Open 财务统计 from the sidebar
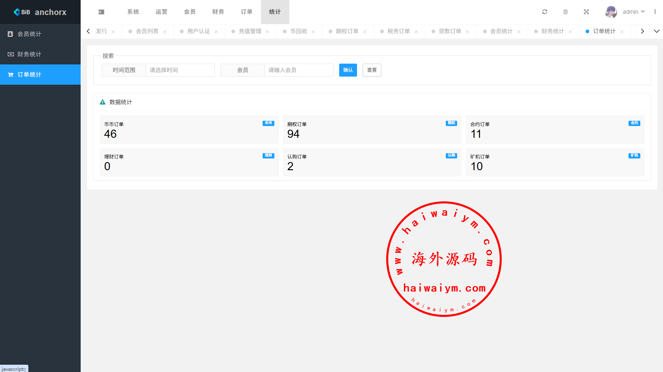 pyautogui.click(x=29, y=54)
